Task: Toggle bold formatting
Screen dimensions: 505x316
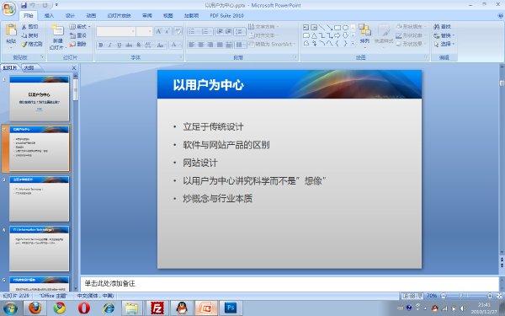Action: (101, 45)
